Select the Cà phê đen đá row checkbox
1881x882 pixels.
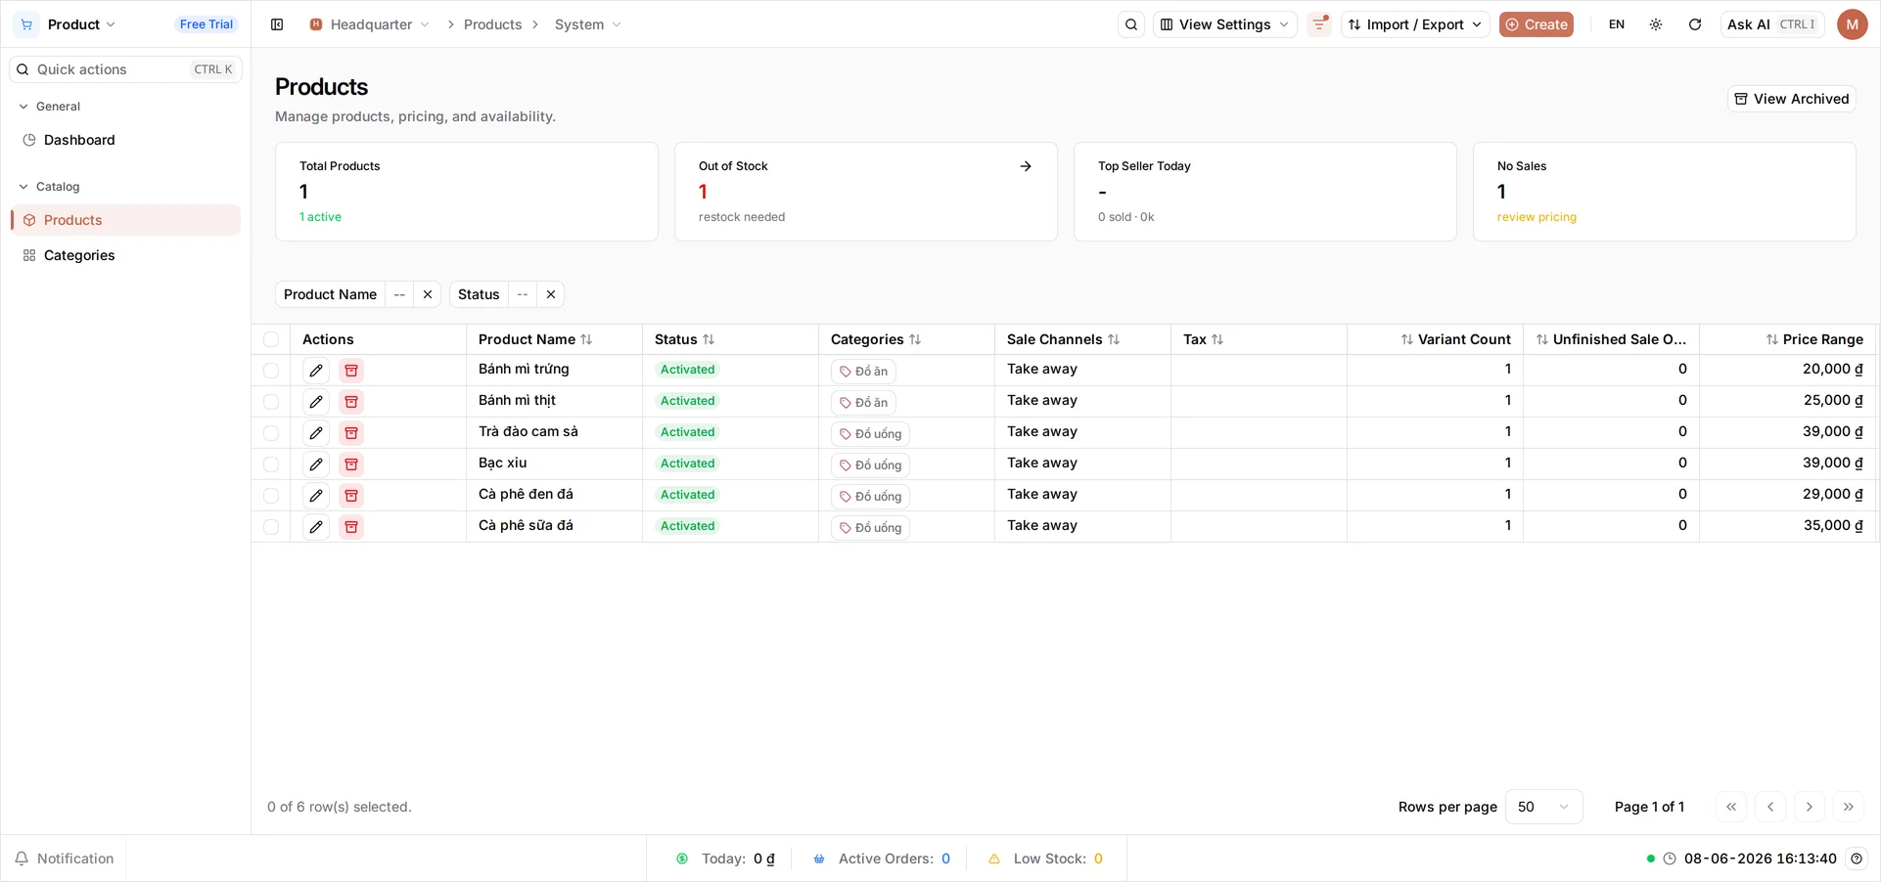pos(271,496)
